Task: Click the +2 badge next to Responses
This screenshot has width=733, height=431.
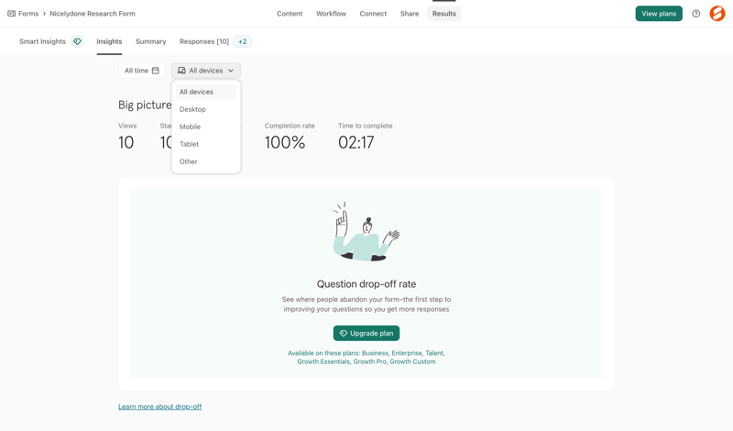Action: coord(242,41)
